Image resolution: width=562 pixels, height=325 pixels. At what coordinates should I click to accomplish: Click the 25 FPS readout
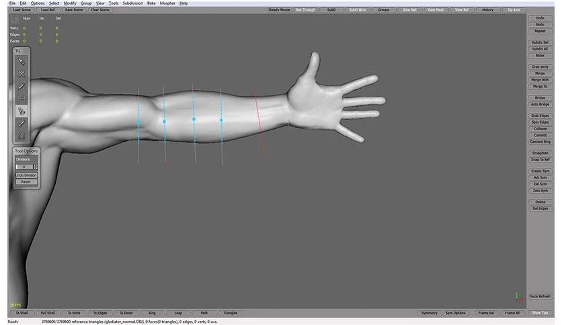click(x=15, y=306)
